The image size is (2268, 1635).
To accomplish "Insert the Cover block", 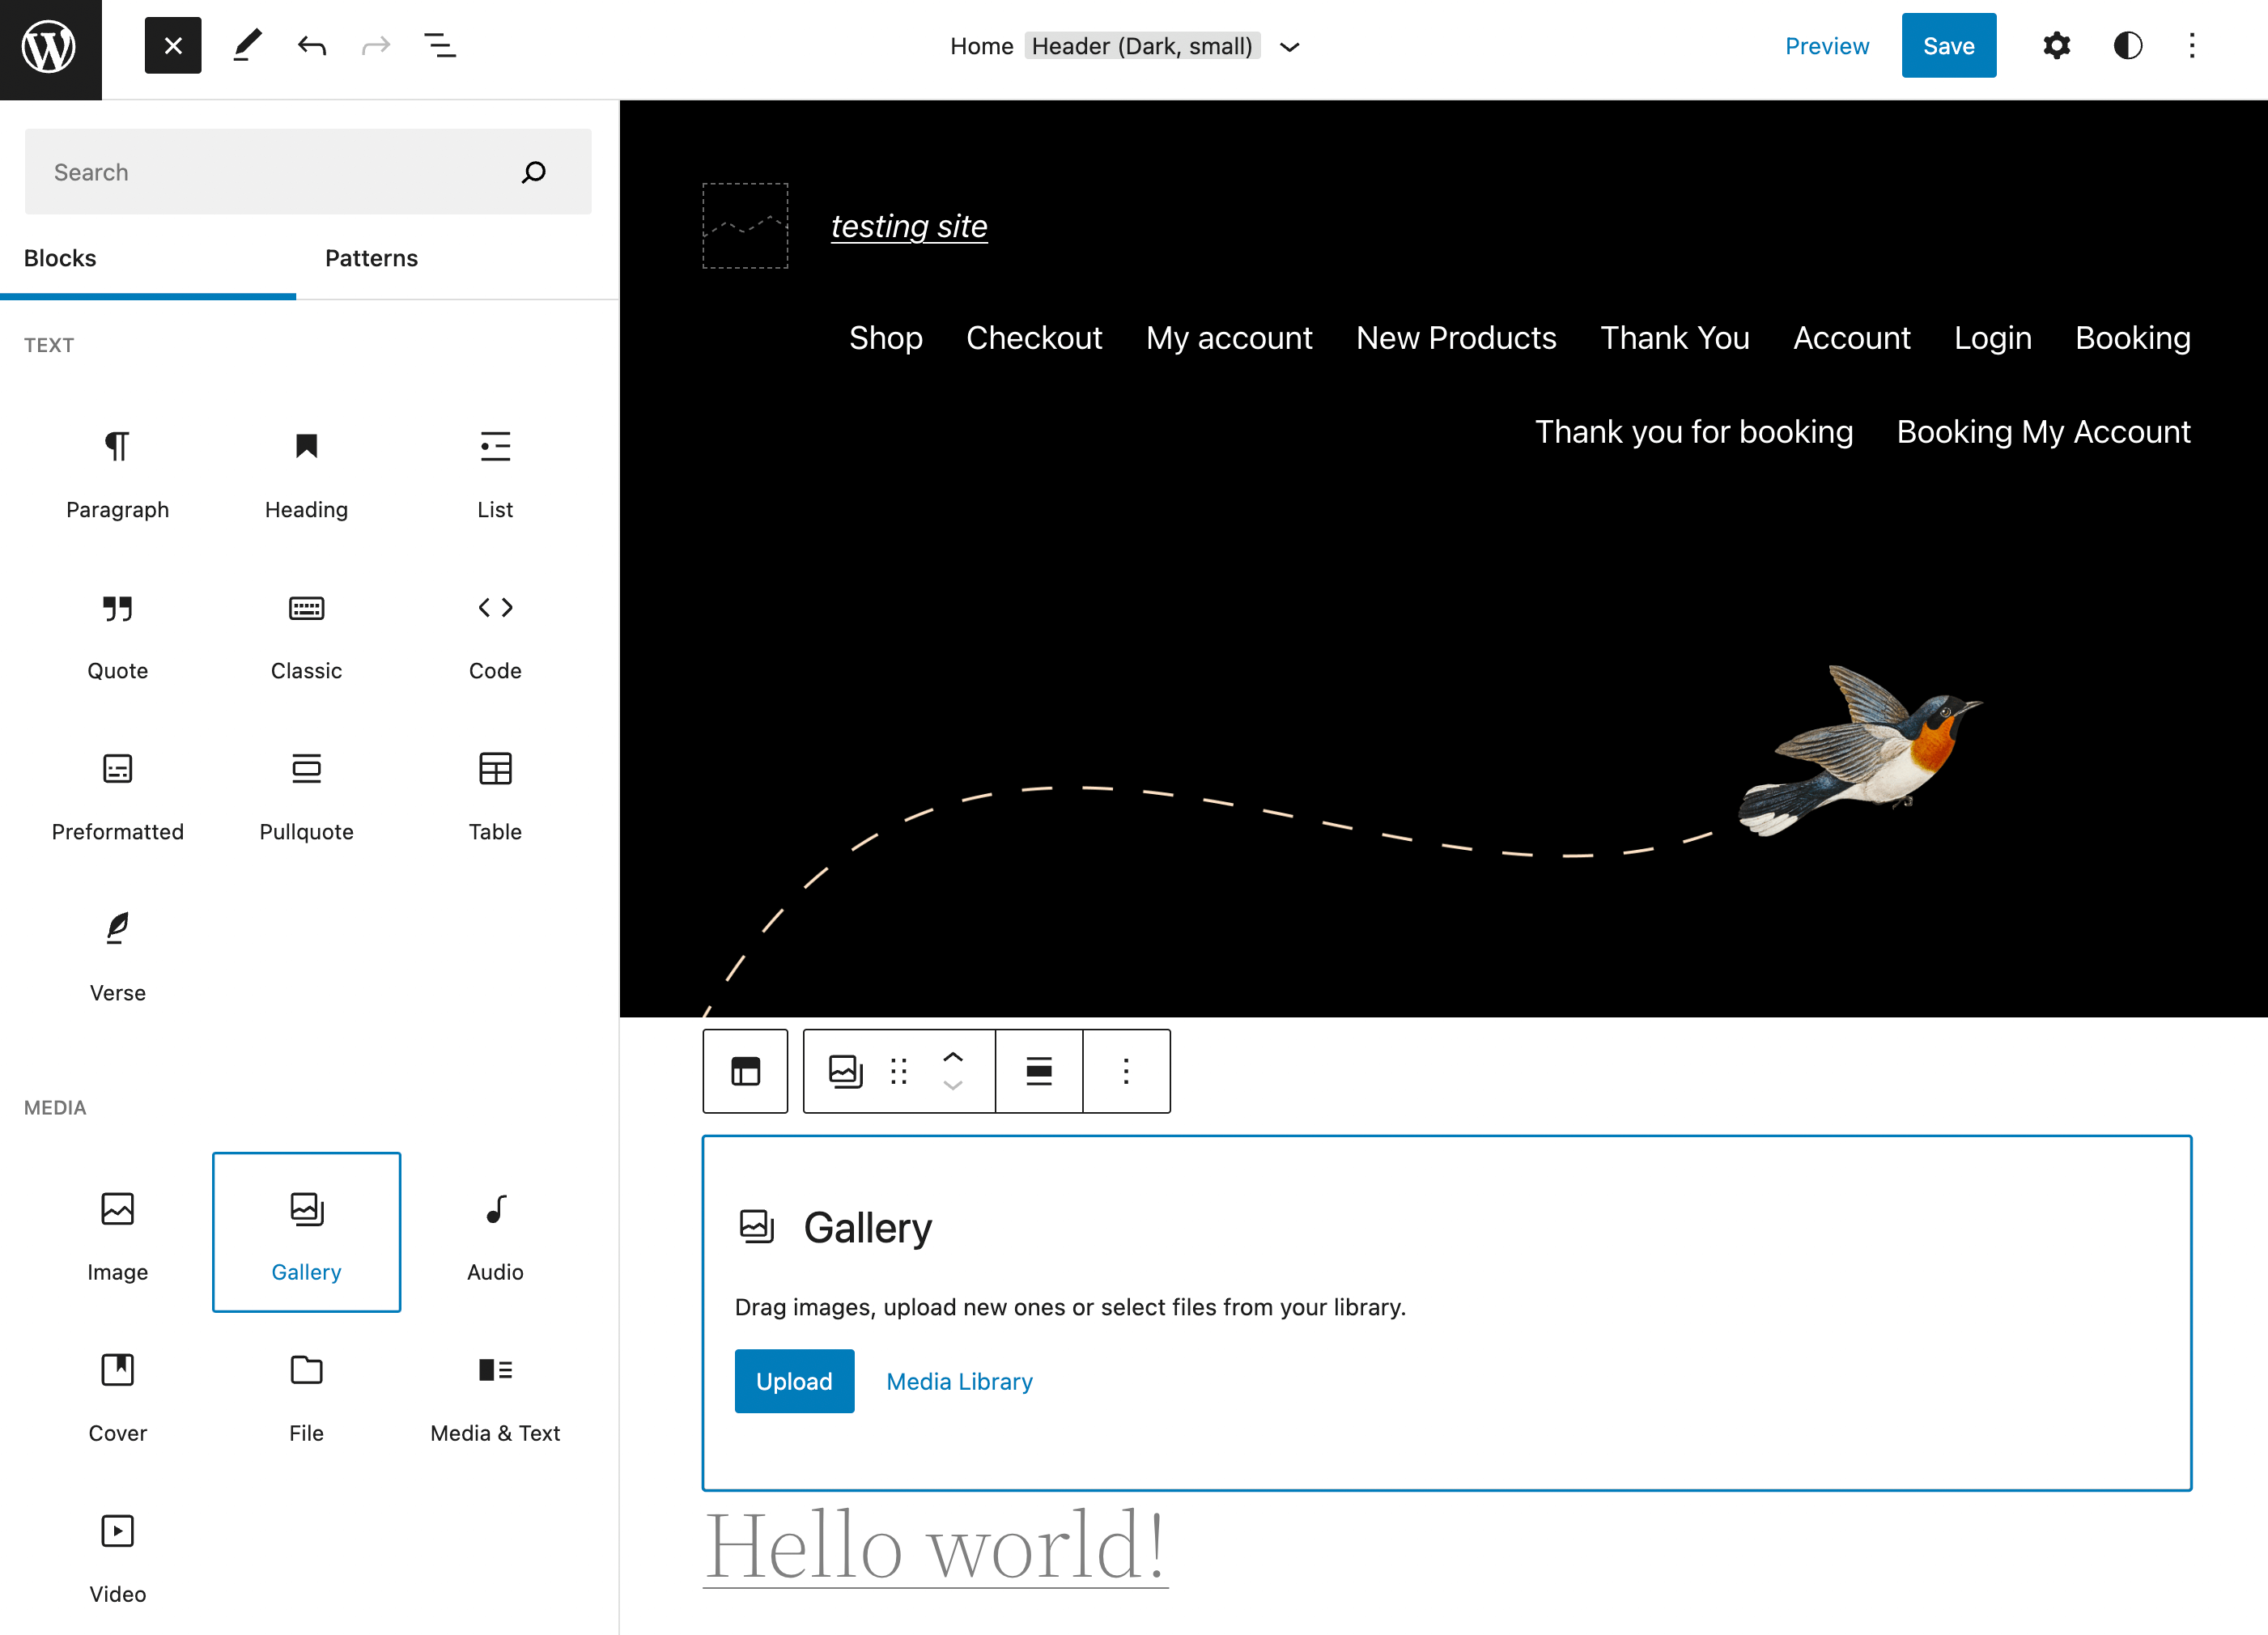I will [x=117, y=1396].
